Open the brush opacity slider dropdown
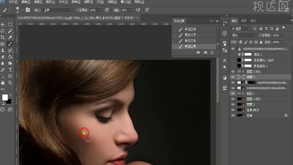The height and width of the screenshot is (165, 293). tap(100, 10)
